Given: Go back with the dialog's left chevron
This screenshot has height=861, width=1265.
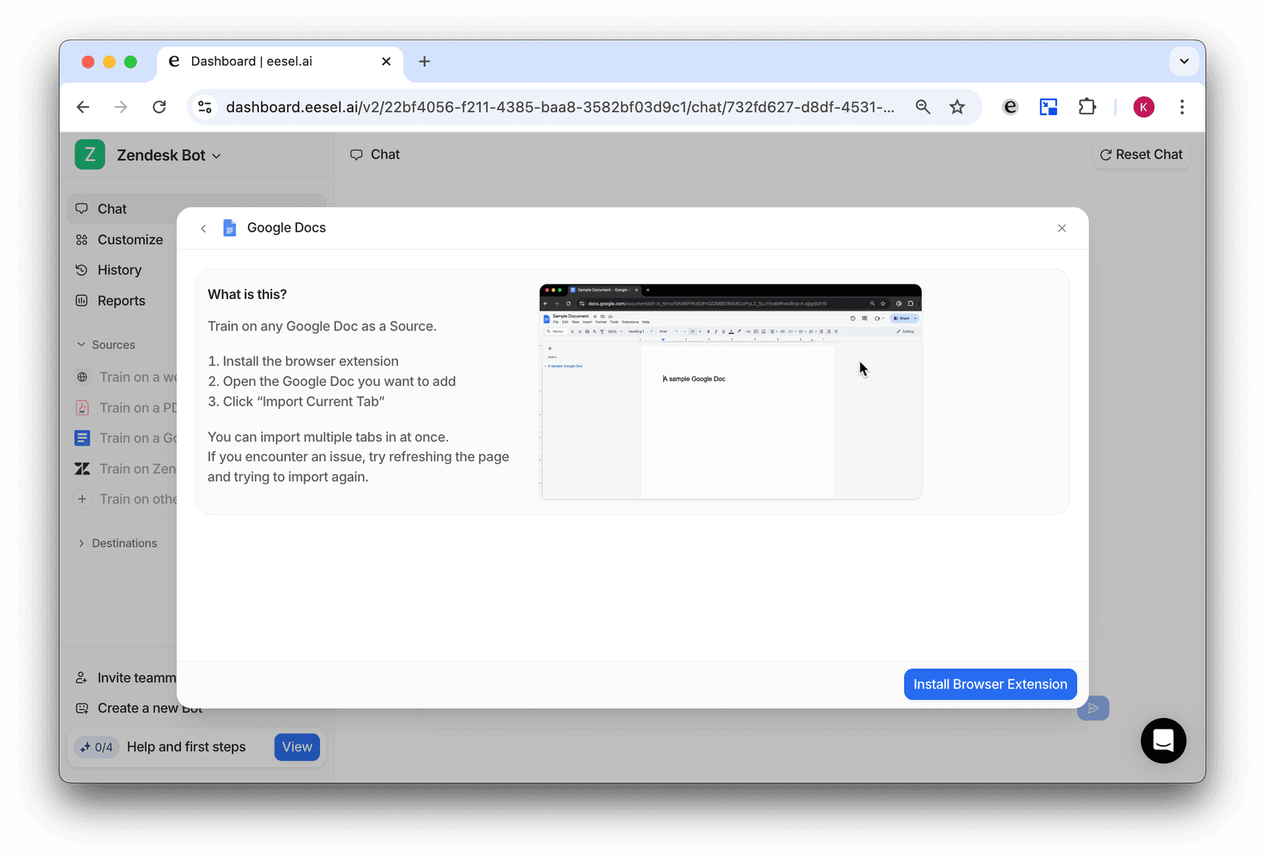Looking at the screenshot, I should pos(203,229).
